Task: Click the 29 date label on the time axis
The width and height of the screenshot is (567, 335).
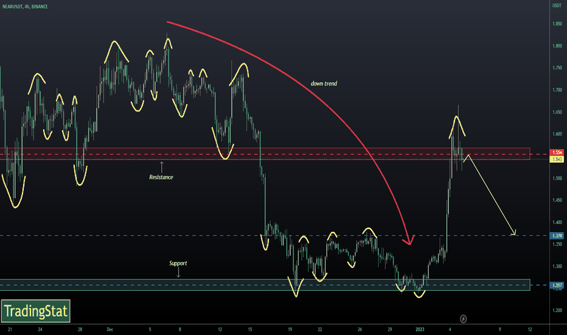Action: pos(390,330)
